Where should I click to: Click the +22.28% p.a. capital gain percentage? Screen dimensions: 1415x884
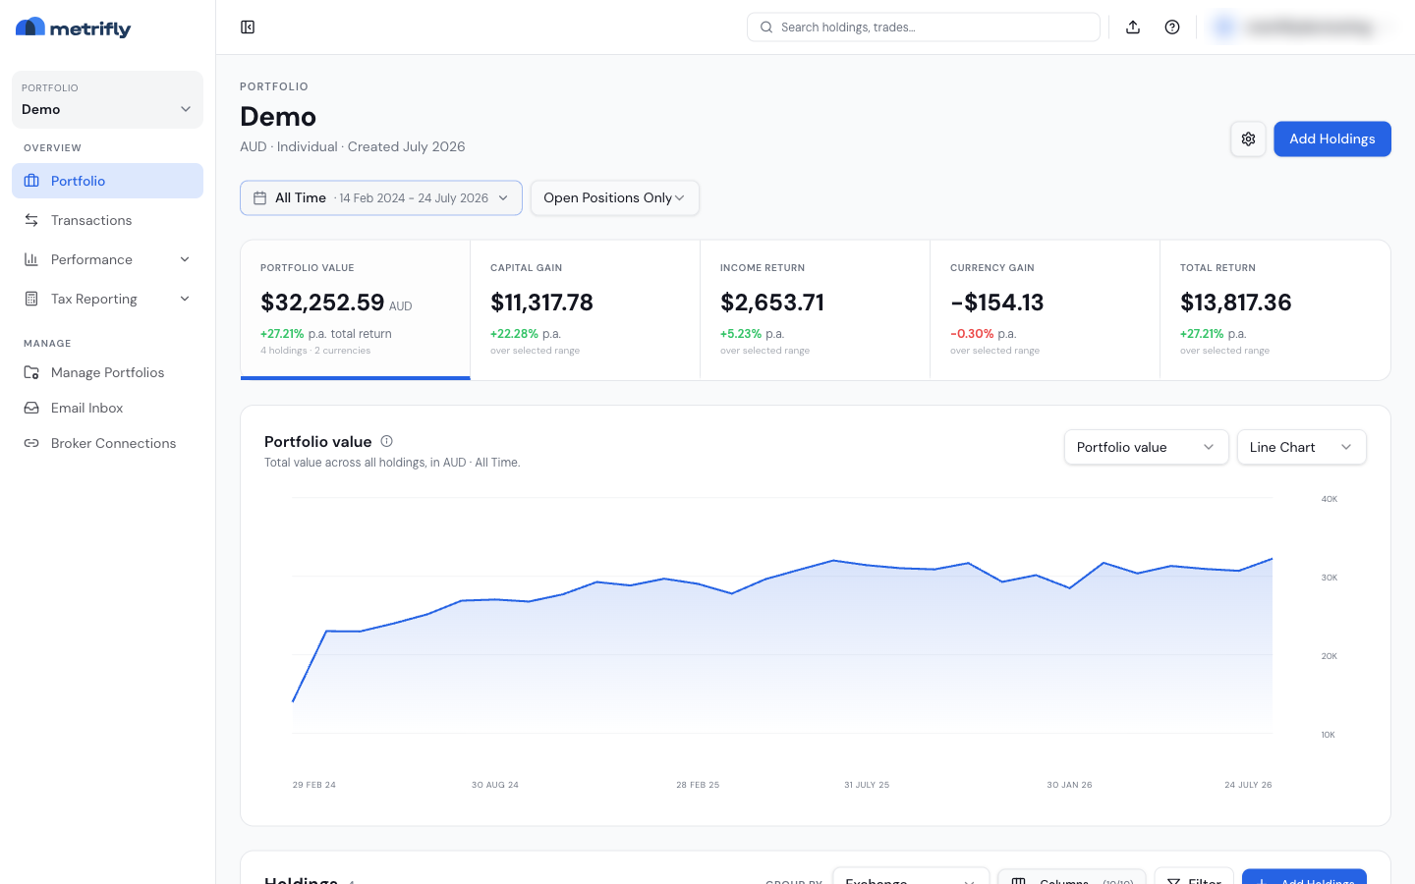[526, 334]
